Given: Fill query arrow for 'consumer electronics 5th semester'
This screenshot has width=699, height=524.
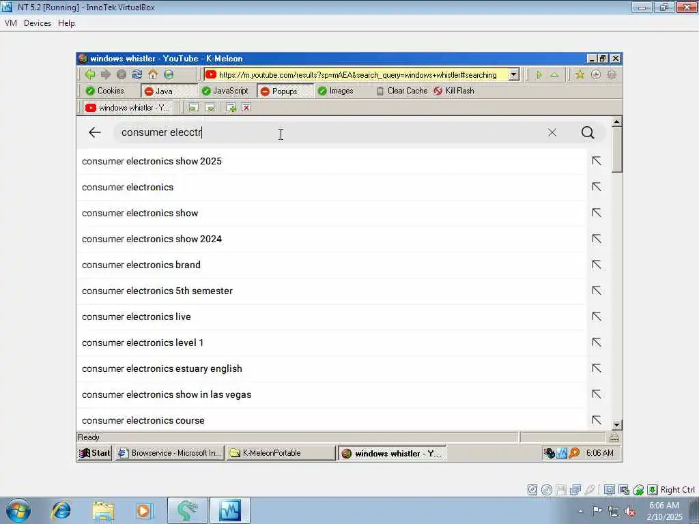Looking at the screenshot, I should (x=597, y=291).
